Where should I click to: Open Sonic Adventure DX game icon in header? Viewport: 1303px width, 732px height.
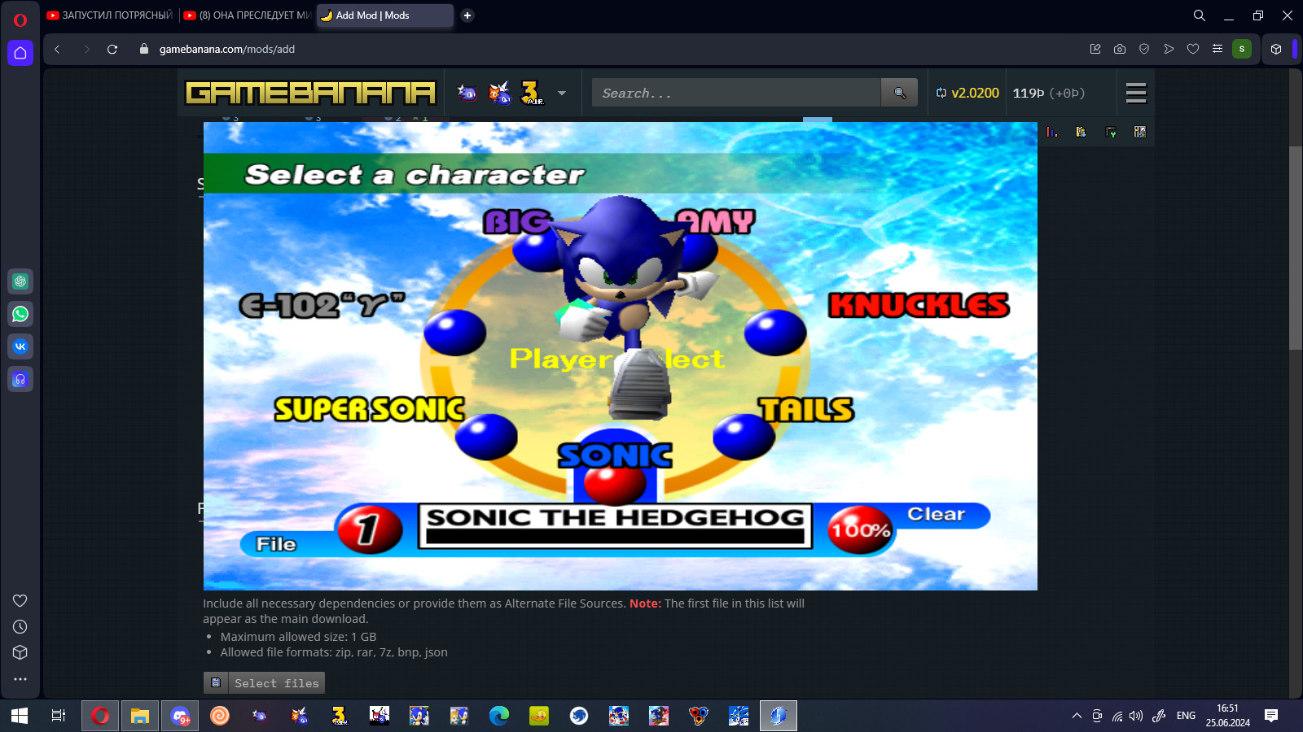pos(467,92)
